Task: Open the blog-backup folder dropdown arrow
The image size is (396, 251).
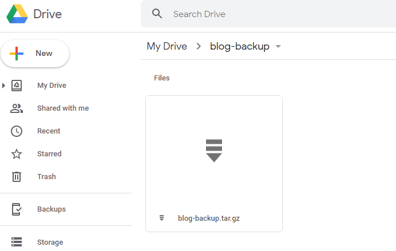Action: click(278, 46)
